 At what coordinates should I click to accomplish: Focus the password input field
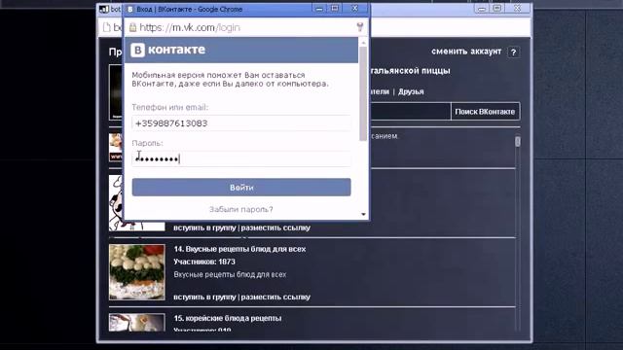pos(241,158)
